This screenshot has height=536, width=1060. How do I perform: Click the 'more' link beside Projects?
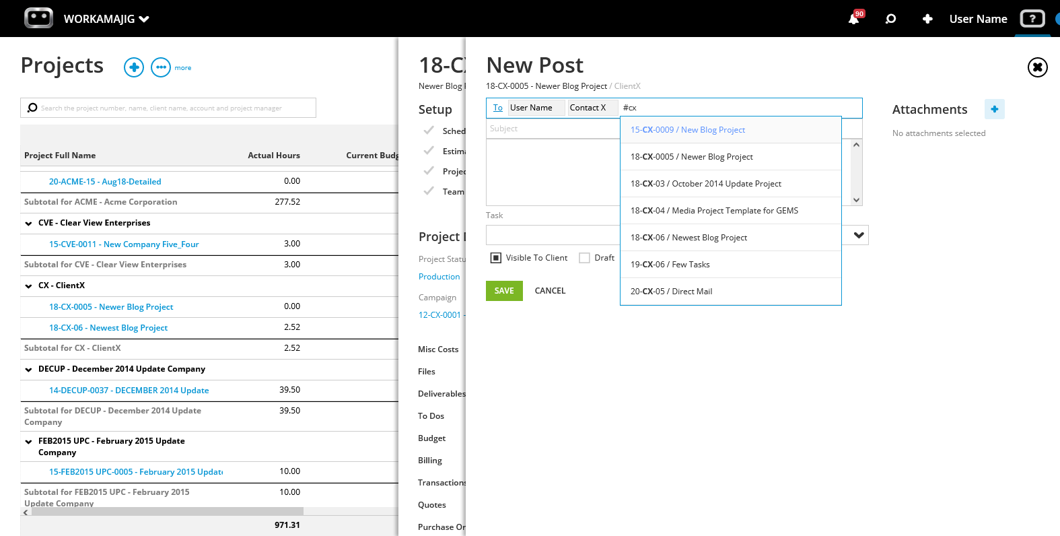(x=183, y=68)
